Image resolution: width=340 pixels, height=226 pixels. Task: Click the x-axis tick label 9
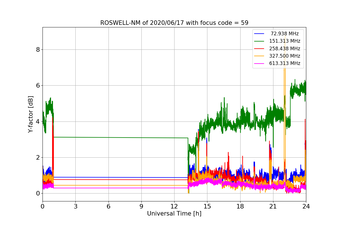[x=141, y=207]
